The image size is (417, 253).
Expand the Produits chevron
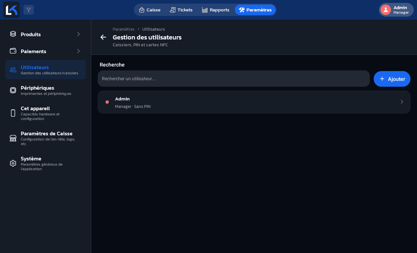(78, 34)
